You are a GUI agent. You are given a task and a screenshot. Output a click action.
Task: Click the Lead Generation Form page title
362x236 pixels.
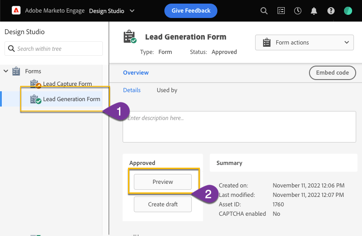point(185,37)
